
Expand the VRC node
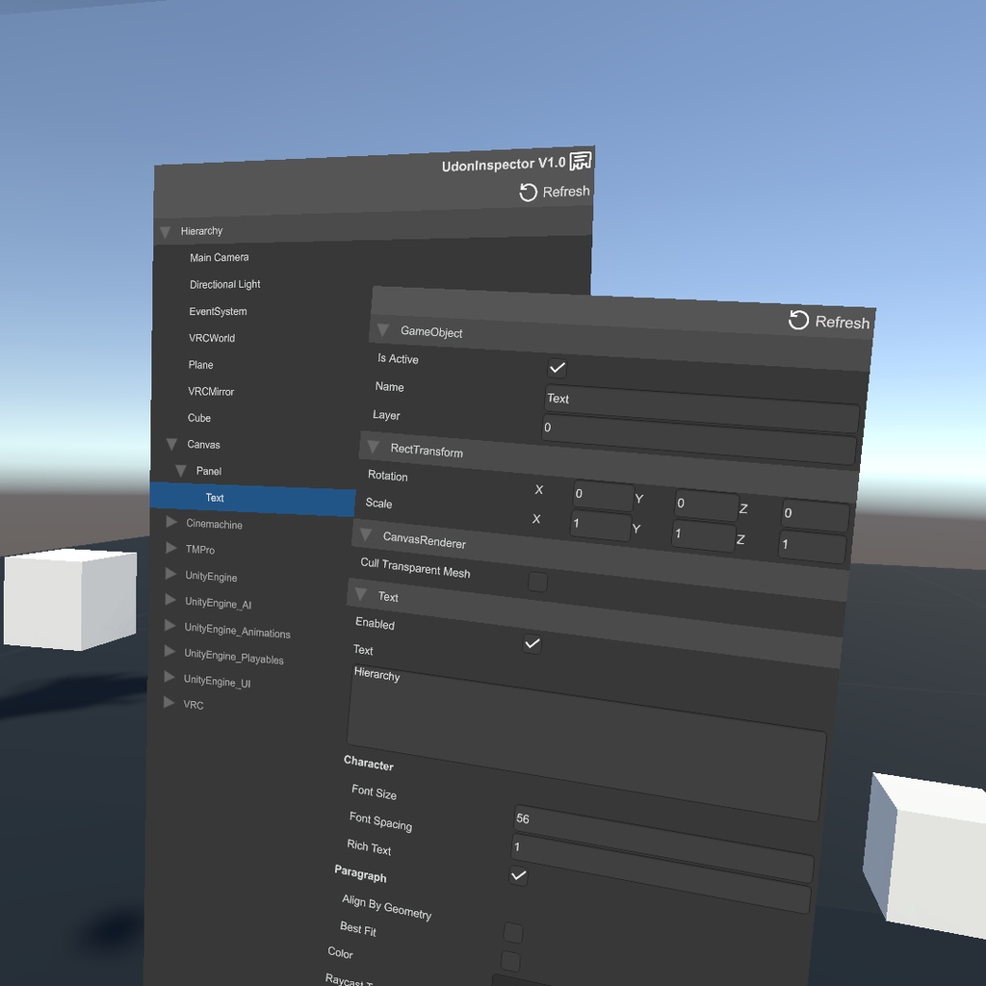tap(169, 702)
